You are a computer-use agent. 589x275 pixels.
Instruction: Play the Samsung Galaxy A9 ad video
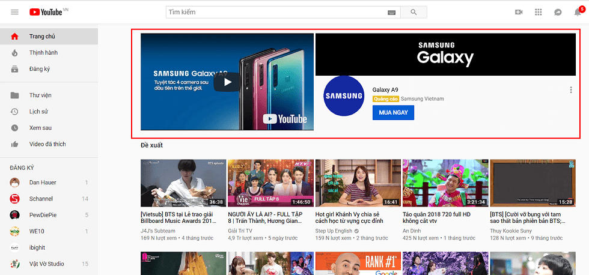(x=227, y=82)
